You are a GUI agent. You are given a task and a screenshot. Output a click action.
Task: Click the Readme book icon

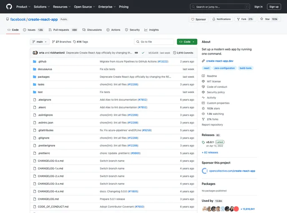203,76
